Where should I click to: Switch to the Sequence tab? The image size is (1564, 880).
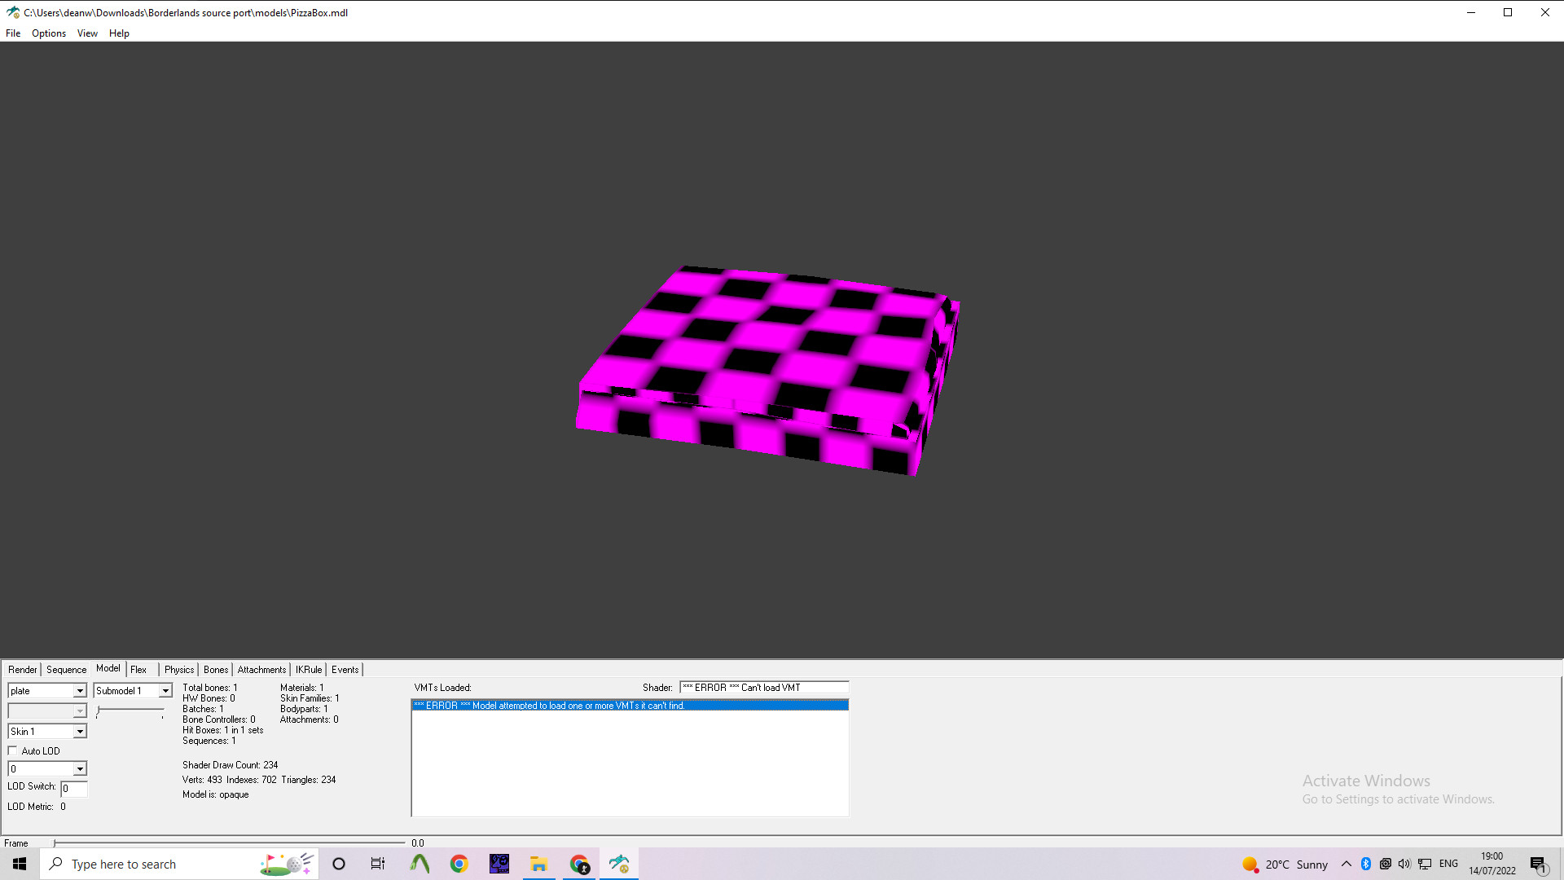pos(66,670)
